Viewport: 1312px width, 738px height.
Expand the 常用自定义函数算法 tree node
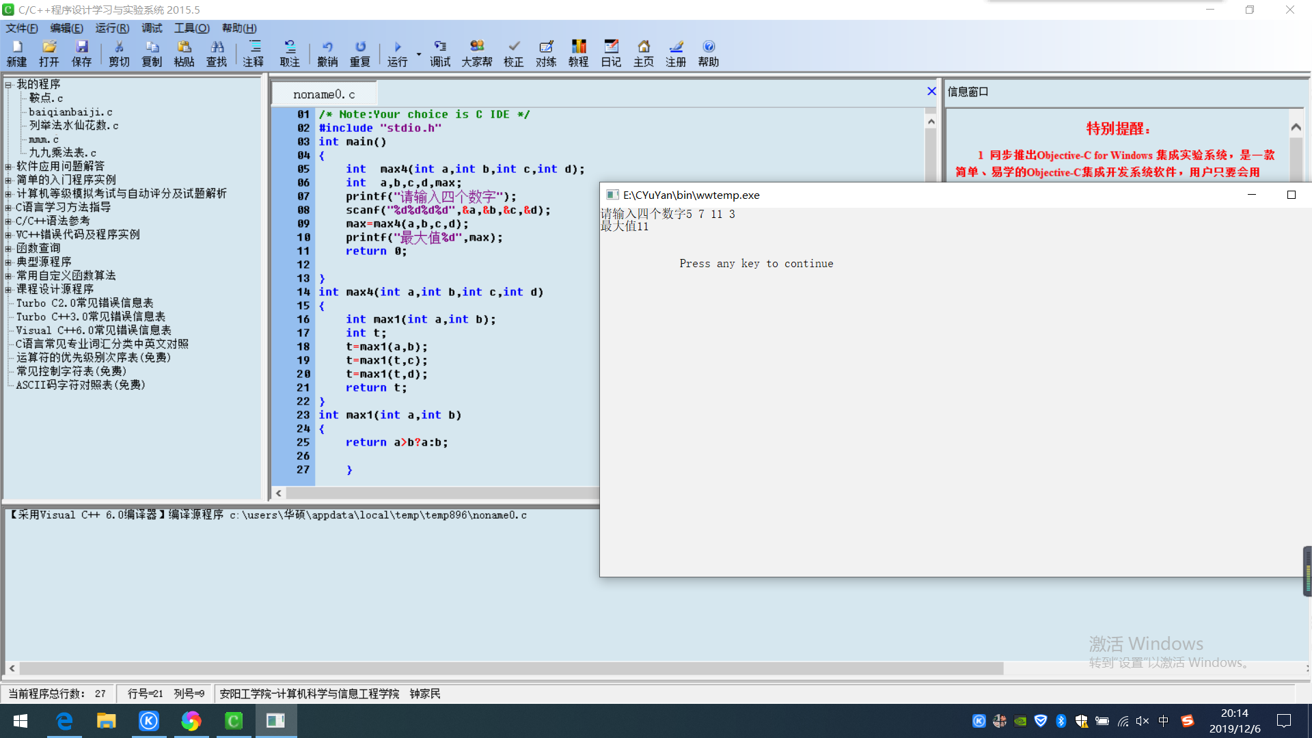coord(8,276)
